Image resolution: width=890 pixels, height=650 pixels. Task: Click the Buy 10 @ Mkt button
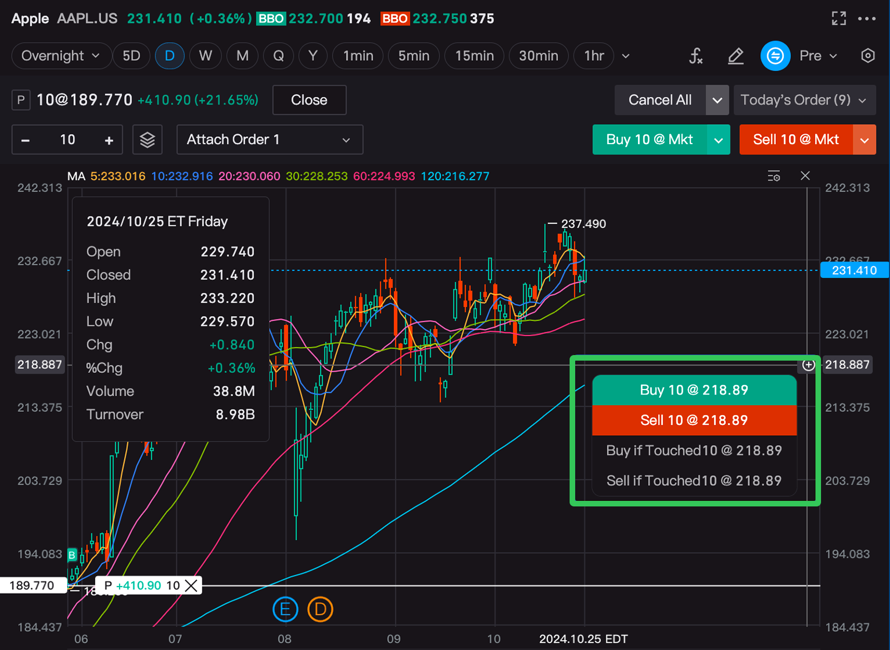click(x=649, y=140)
